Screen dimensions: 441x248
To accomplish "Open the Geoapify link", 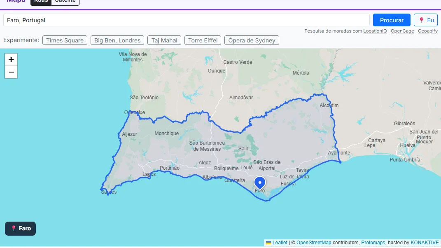I will (428, 31).
